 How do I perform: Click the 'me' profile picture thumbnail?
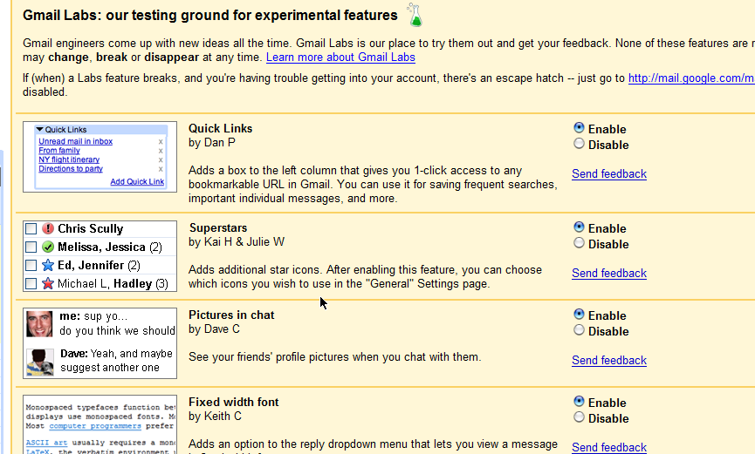(x=39, y=323)
